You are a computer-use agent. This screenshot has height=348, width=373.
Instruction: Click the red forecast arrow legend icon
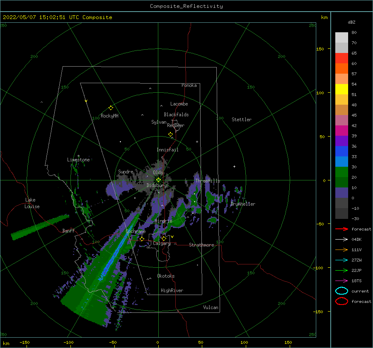[342, 229]
